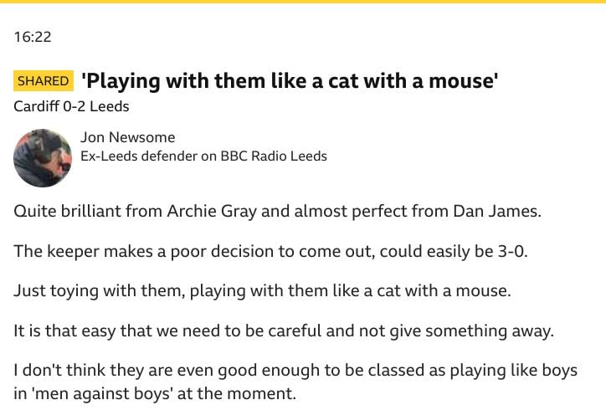Click the yellow SHARED badge
This screenshot has height=410, width=606.
[x=44, y=81]
